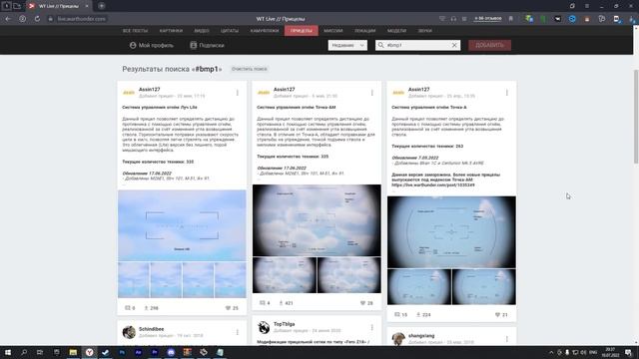
Task: Select the highlighted ПРИЦЕЛЫ tab
Action: click(x=302, y=31)
